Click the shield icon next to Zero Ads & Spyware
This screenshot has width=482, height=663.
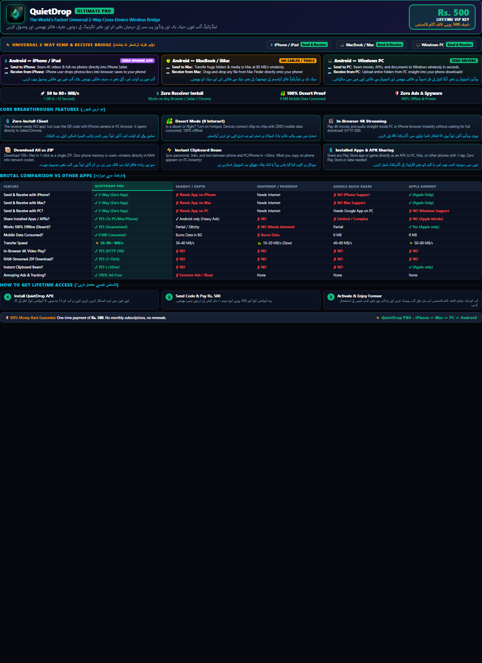click(397, 93)
